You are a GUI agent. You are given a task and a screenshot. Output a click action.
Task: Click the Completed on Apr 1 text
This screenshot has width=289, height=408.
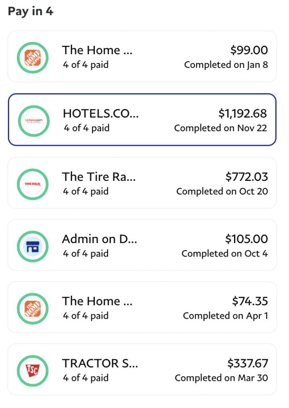[226, 316]
